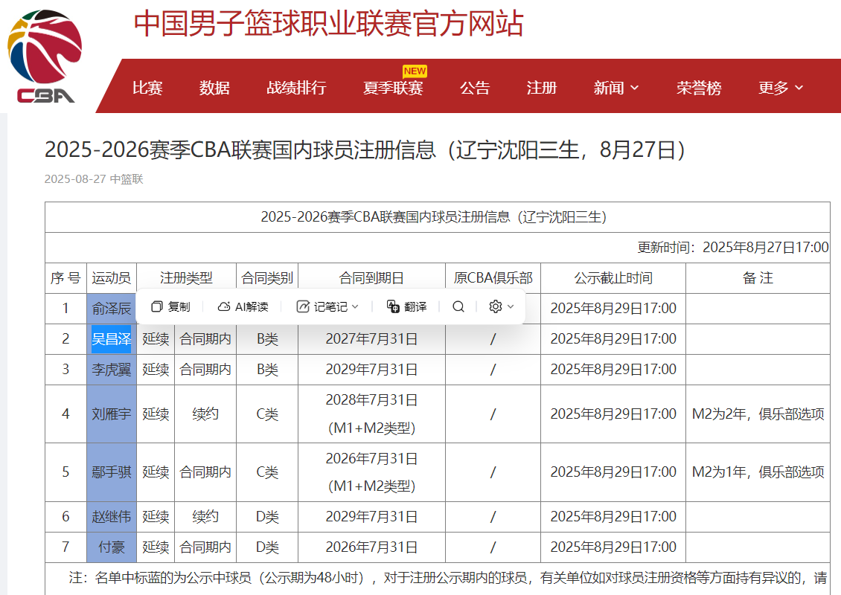Click the 中篮联 source link
This screenshot has width=841, height=595.
[128, 178]
